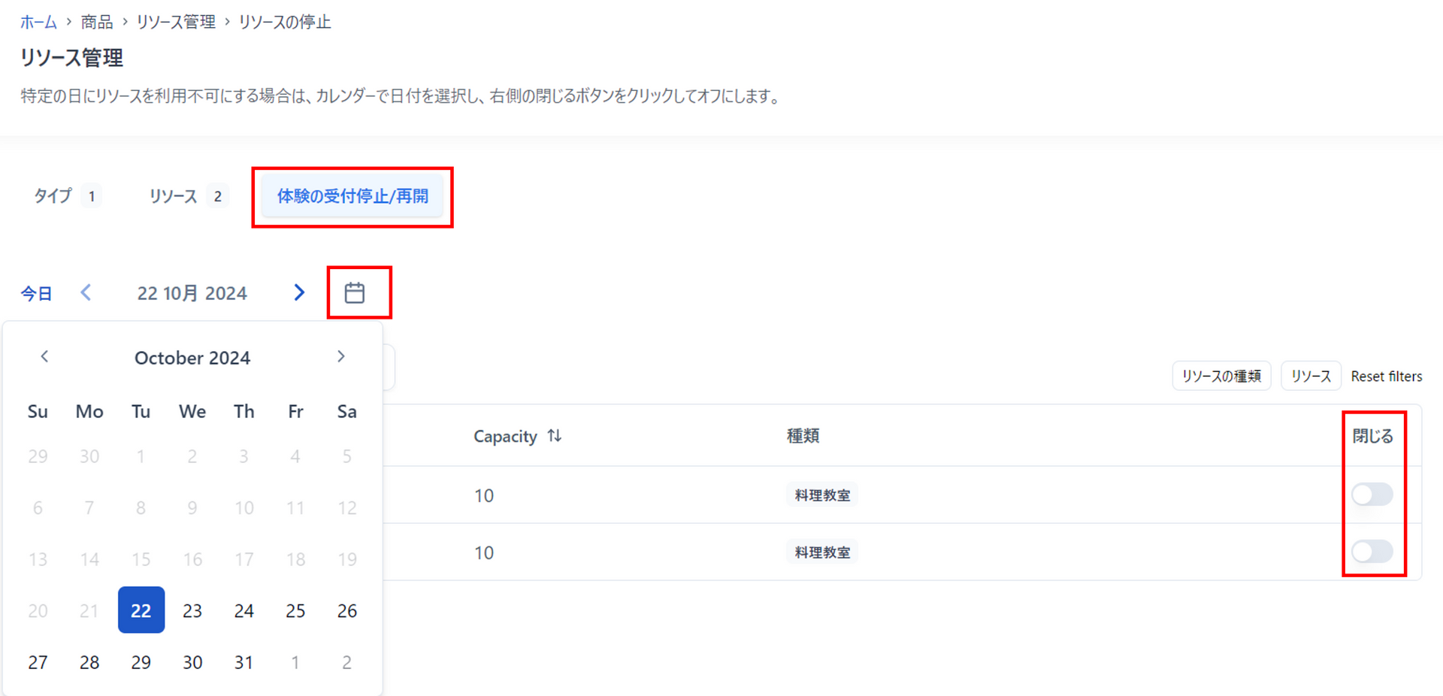The image size is (1443, 696).
Task: Toggle close switch for first 料理教室 row
Action: coord(1372,495)
